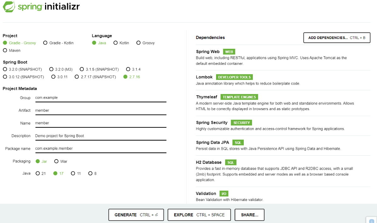Click the Lombok description about boilerplate code
This screenshot has width=377, height=223.
[248, 84]
